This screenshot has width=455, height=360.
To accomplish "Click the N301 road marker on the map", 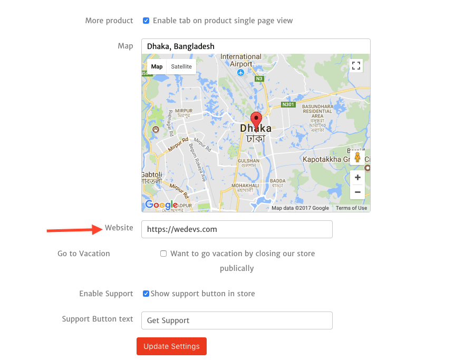I will [x=288, y=104].
